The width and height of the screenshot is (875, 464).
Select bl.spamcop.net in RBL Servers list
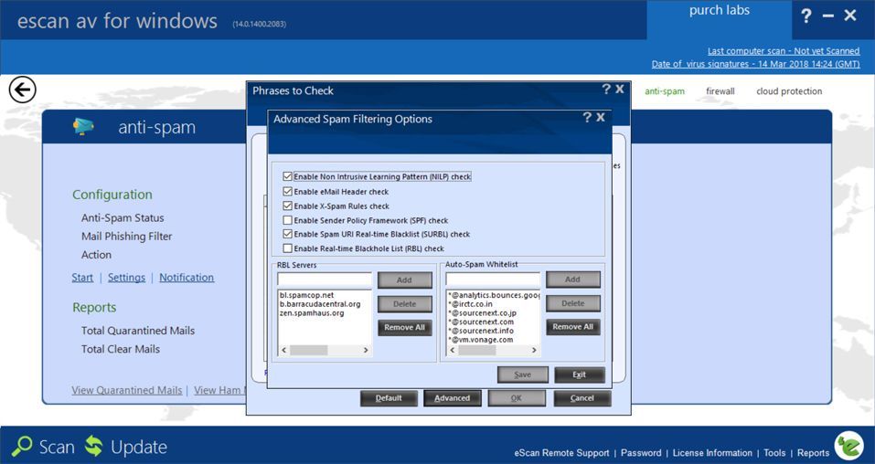[x=307, y=295]
